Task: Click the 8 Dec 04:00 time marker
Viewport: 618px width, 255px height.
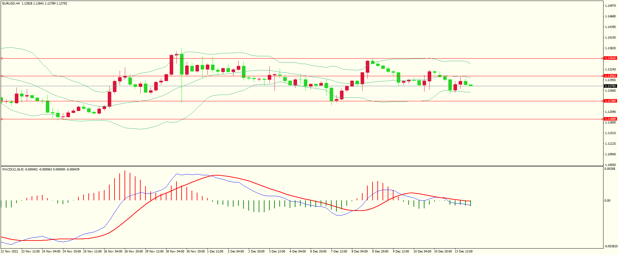Action: 360,251
